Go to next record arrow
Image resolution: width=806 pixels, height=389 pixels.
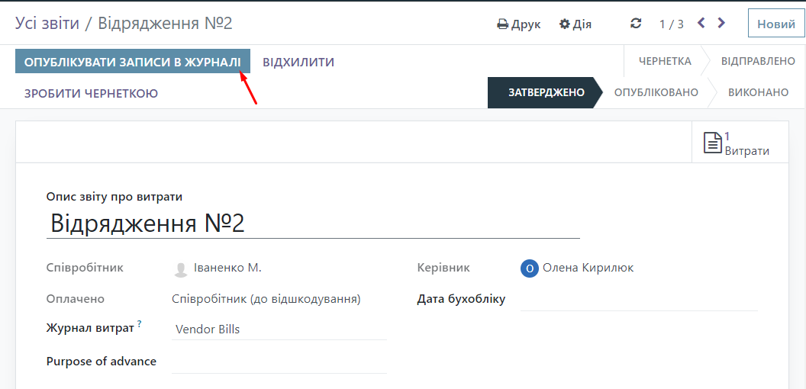(x=721, y=24)
